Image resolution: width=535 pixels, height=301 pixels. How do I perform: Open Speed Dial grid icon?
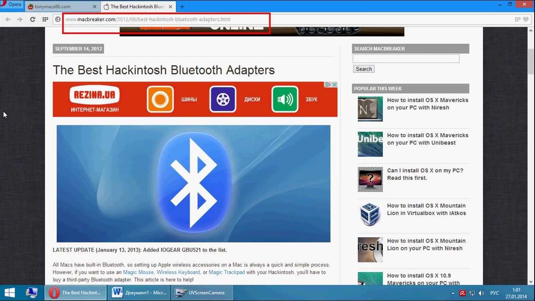pos(45,19)
